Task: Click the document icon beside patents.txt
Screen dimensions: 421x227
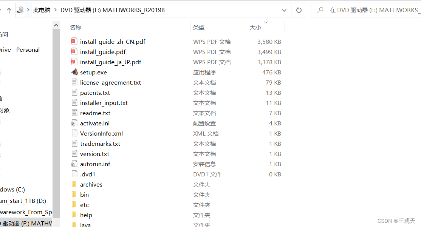Action: click(74, 93)
